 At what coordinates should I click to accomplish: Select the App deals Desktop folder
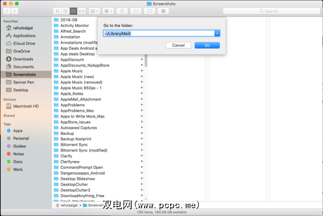pyautogui.click(x=77, y=54)
